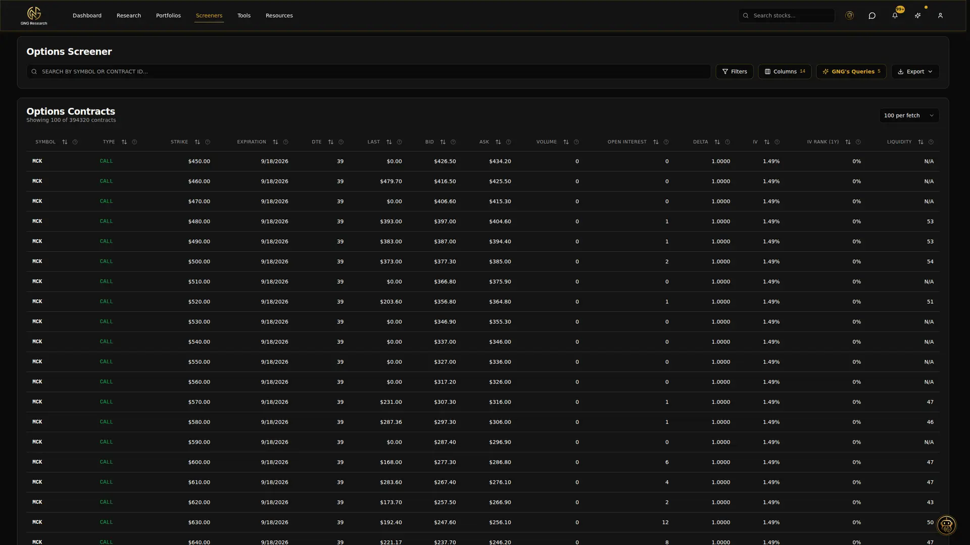Image resolution: width=970 pixels, height=545 pixels.
Task: Open the Portfolios menu
Action: [x=168, y=16]
